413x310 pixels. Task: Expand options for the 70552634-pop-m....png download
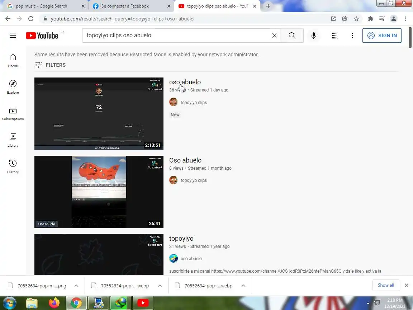(x=76, y=286)
